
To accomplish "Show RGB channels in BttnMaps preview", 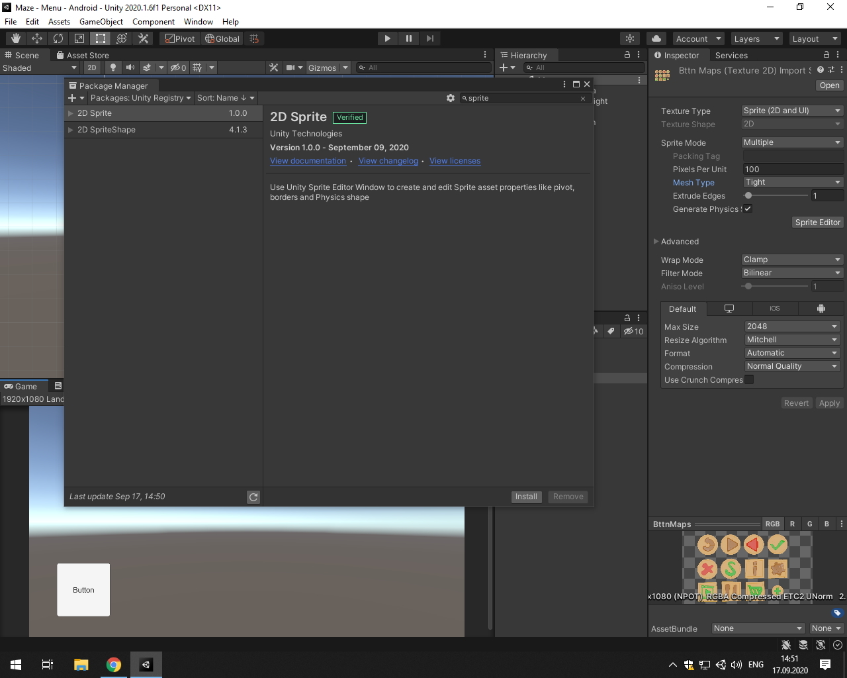I will [x=772, y=524].
